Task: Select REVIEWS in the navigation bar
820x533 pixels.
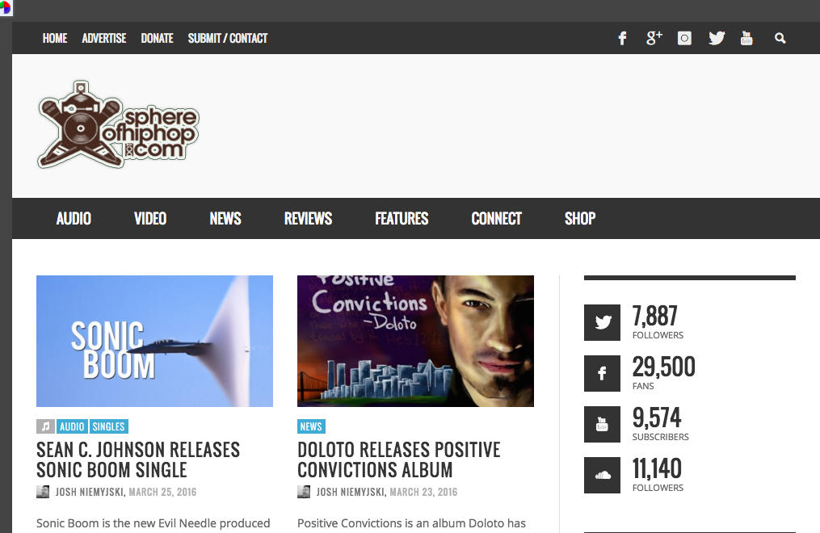Action: click(308, 218)
